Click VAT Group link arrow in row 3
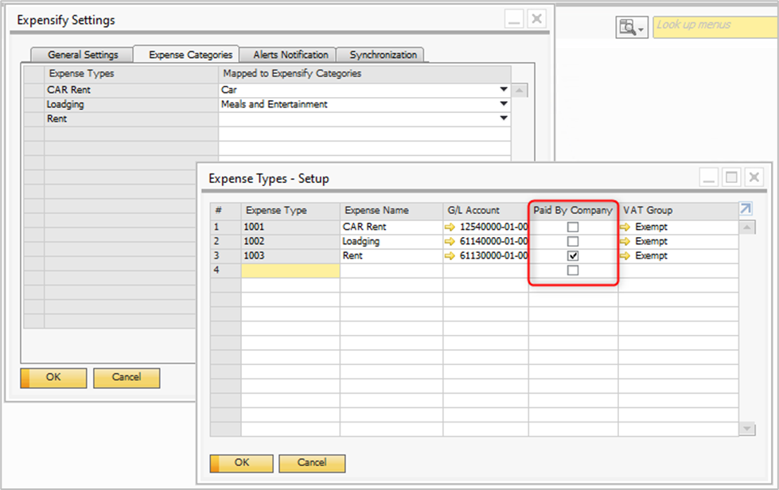The width and height of the screenshot is (779, 490). click(625, 256)
